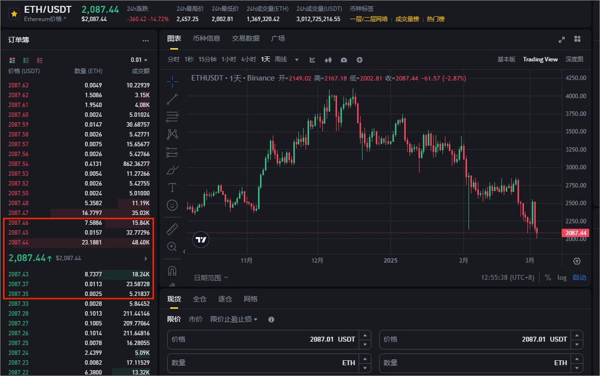This screenshot has width=600, height=376.
Task: Open the trend line drawing tool
Action: 172,98
